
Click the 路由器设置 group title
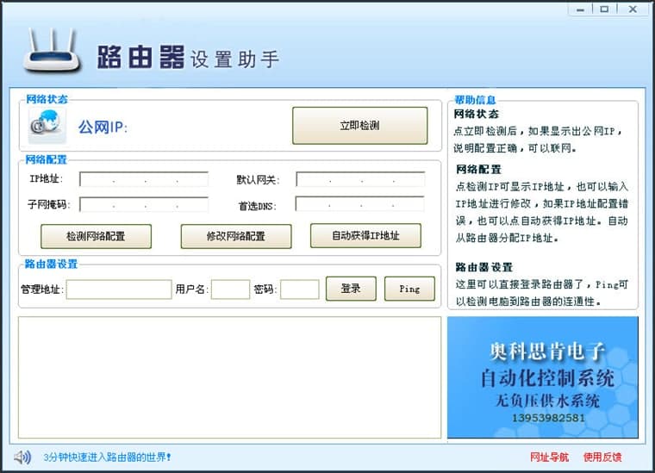coord(51,264)
